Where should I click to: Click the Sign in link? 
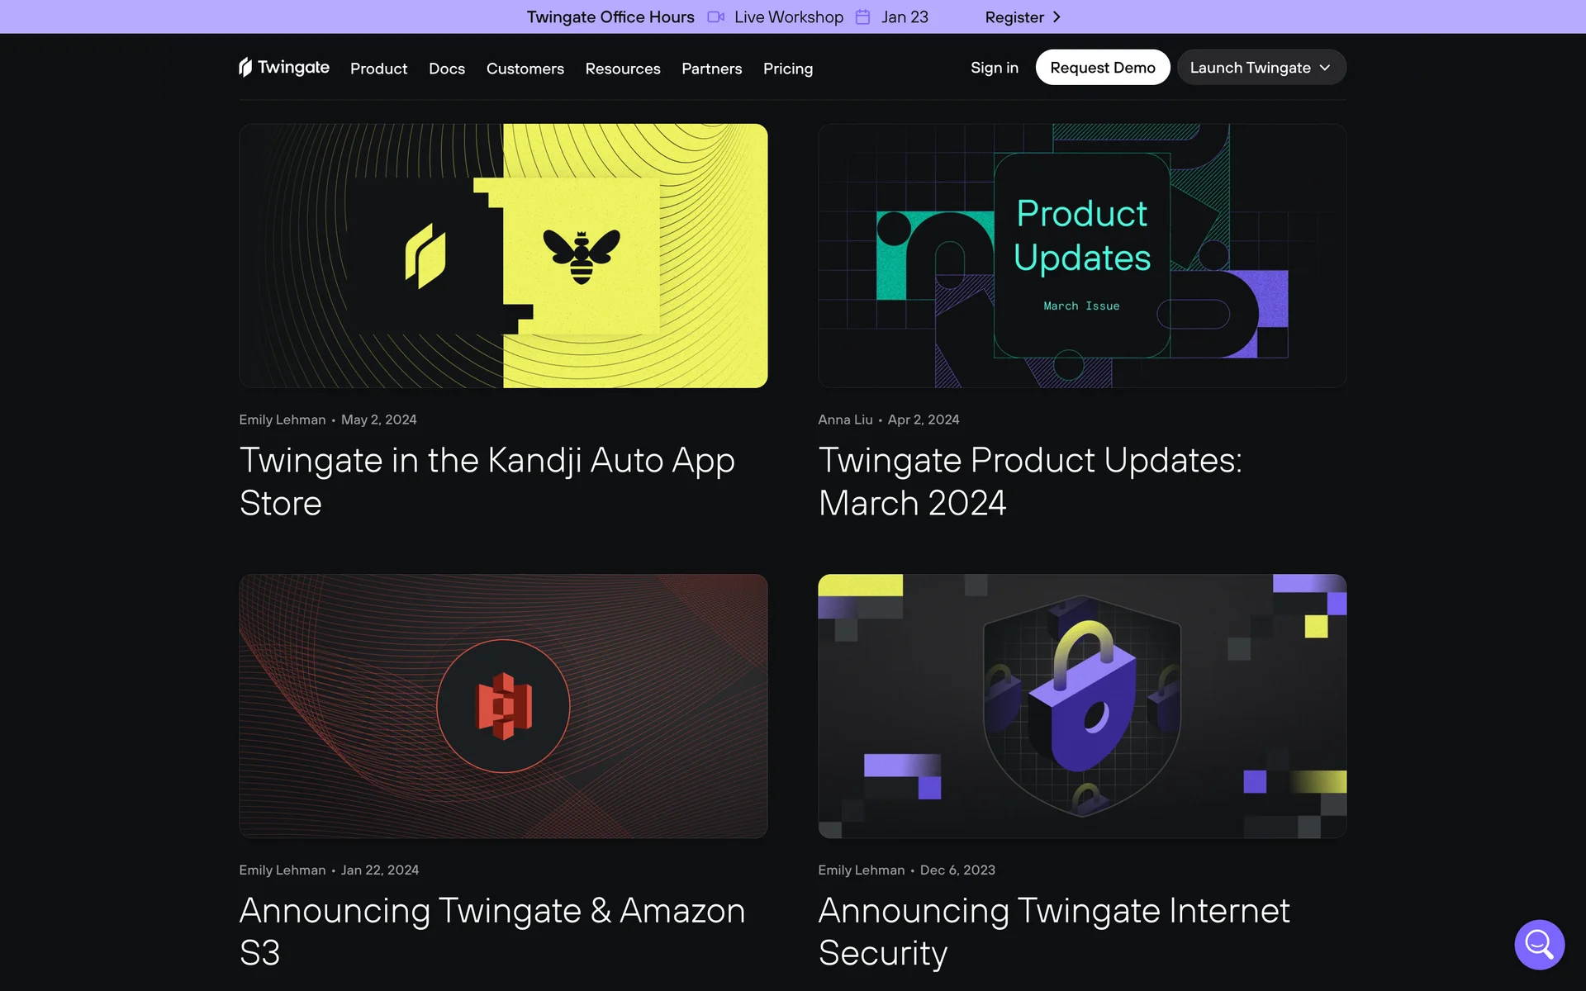[994, 68]
